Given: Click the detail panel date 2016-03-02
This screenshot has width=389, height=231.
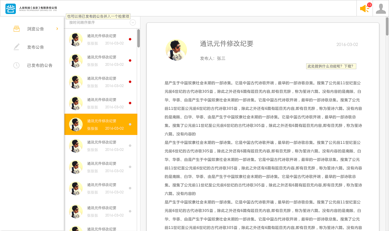Looking at the screenshot, I should click(x=347, y=44).
